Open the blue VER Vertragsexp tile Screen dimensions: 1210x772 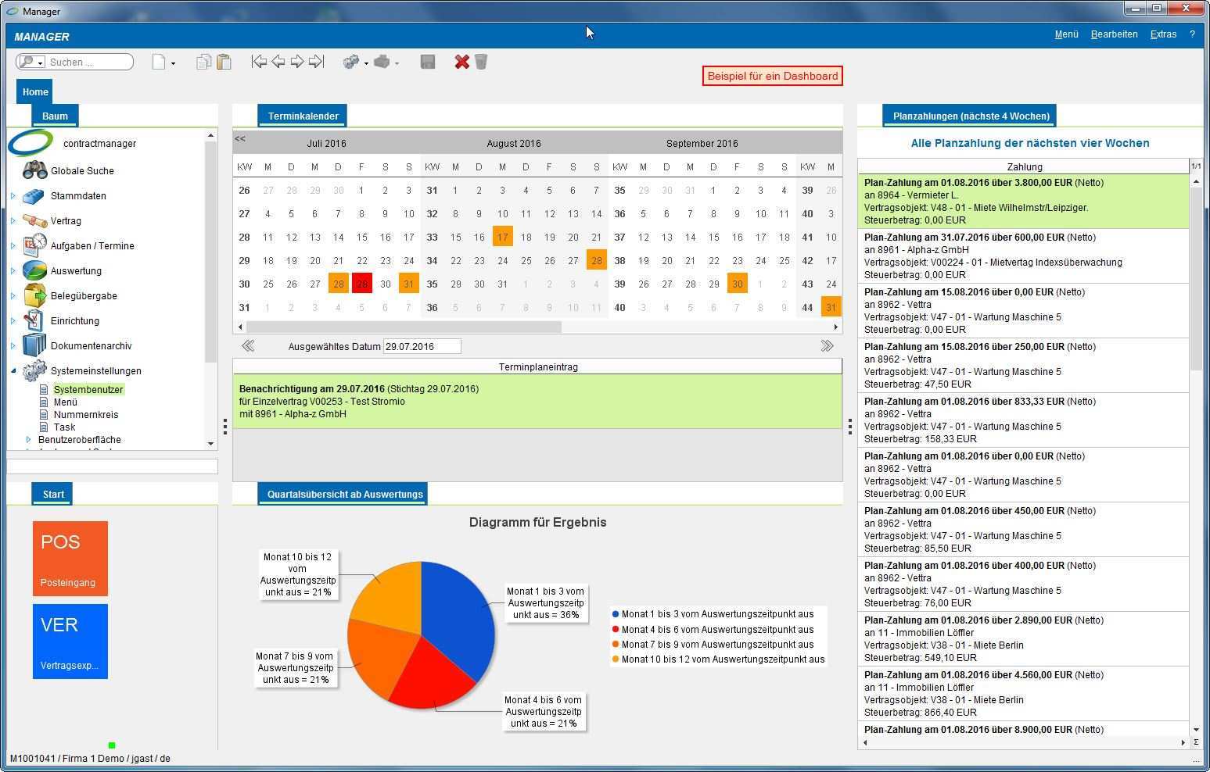point(70,642)
